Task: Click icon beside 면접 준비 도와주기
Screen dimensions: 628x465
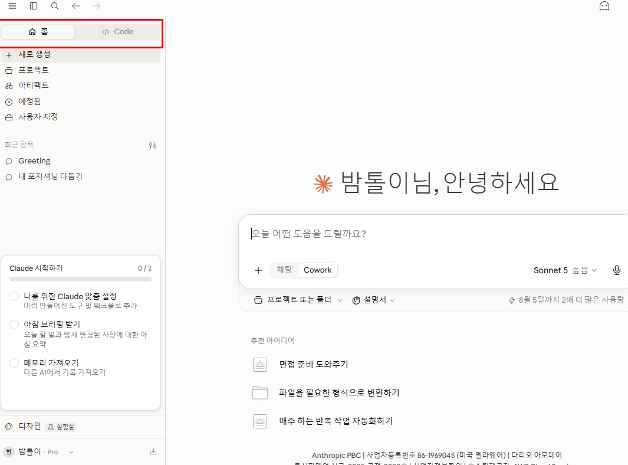Action: pyautogui.click(x=260, y=364)
